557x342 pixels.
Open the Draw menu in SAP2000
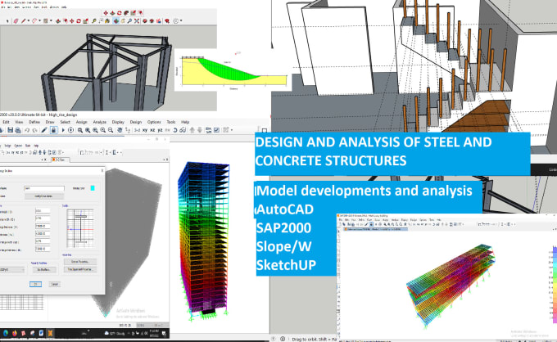pos(50,122)
